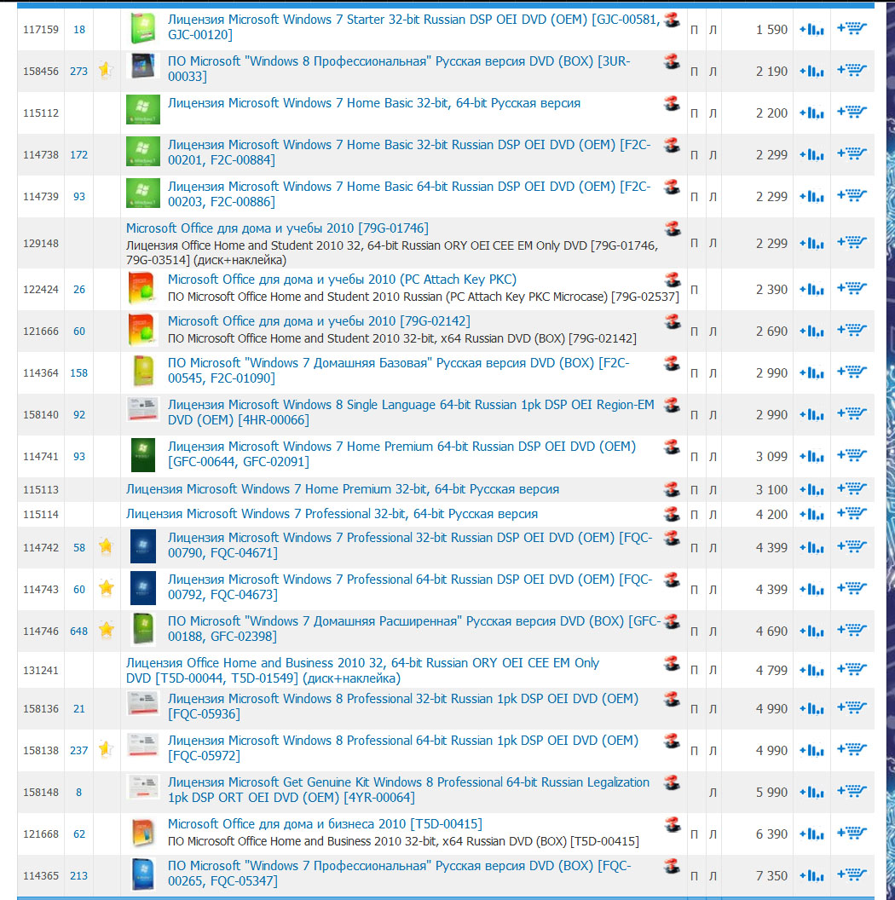The width and height of the screenshot is (895, 900).
Task: Add item 114738 to cart
Action: [x=852, y=153]
